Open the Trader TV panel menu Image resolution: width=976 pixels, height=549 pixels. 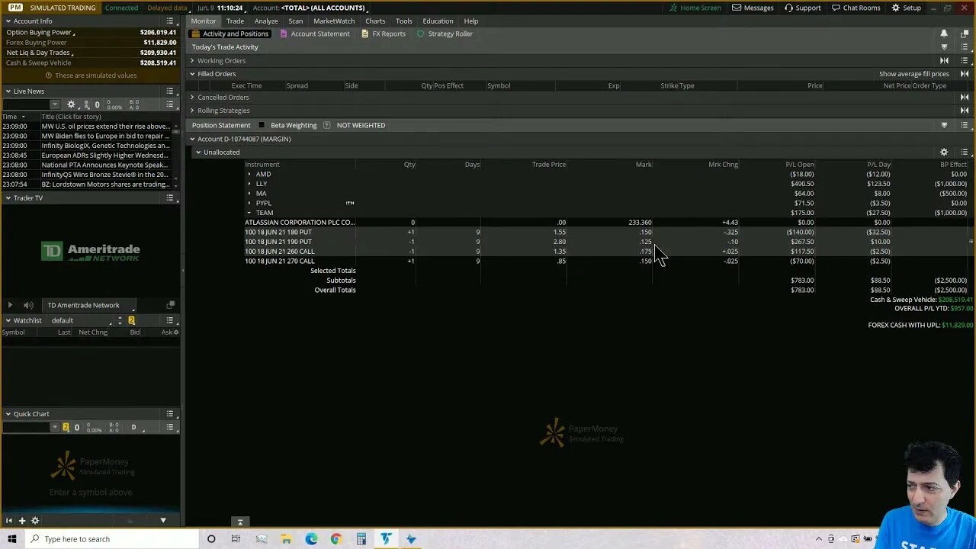[170, 198]
